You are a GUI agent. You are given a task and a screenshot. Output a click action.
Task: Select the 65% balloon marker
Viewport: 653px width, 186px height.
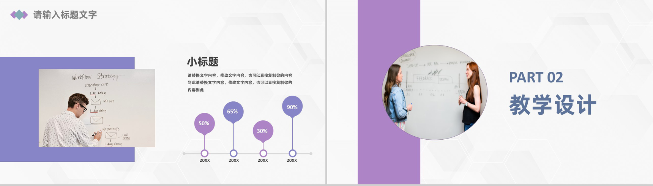click(x=233, y=112)
